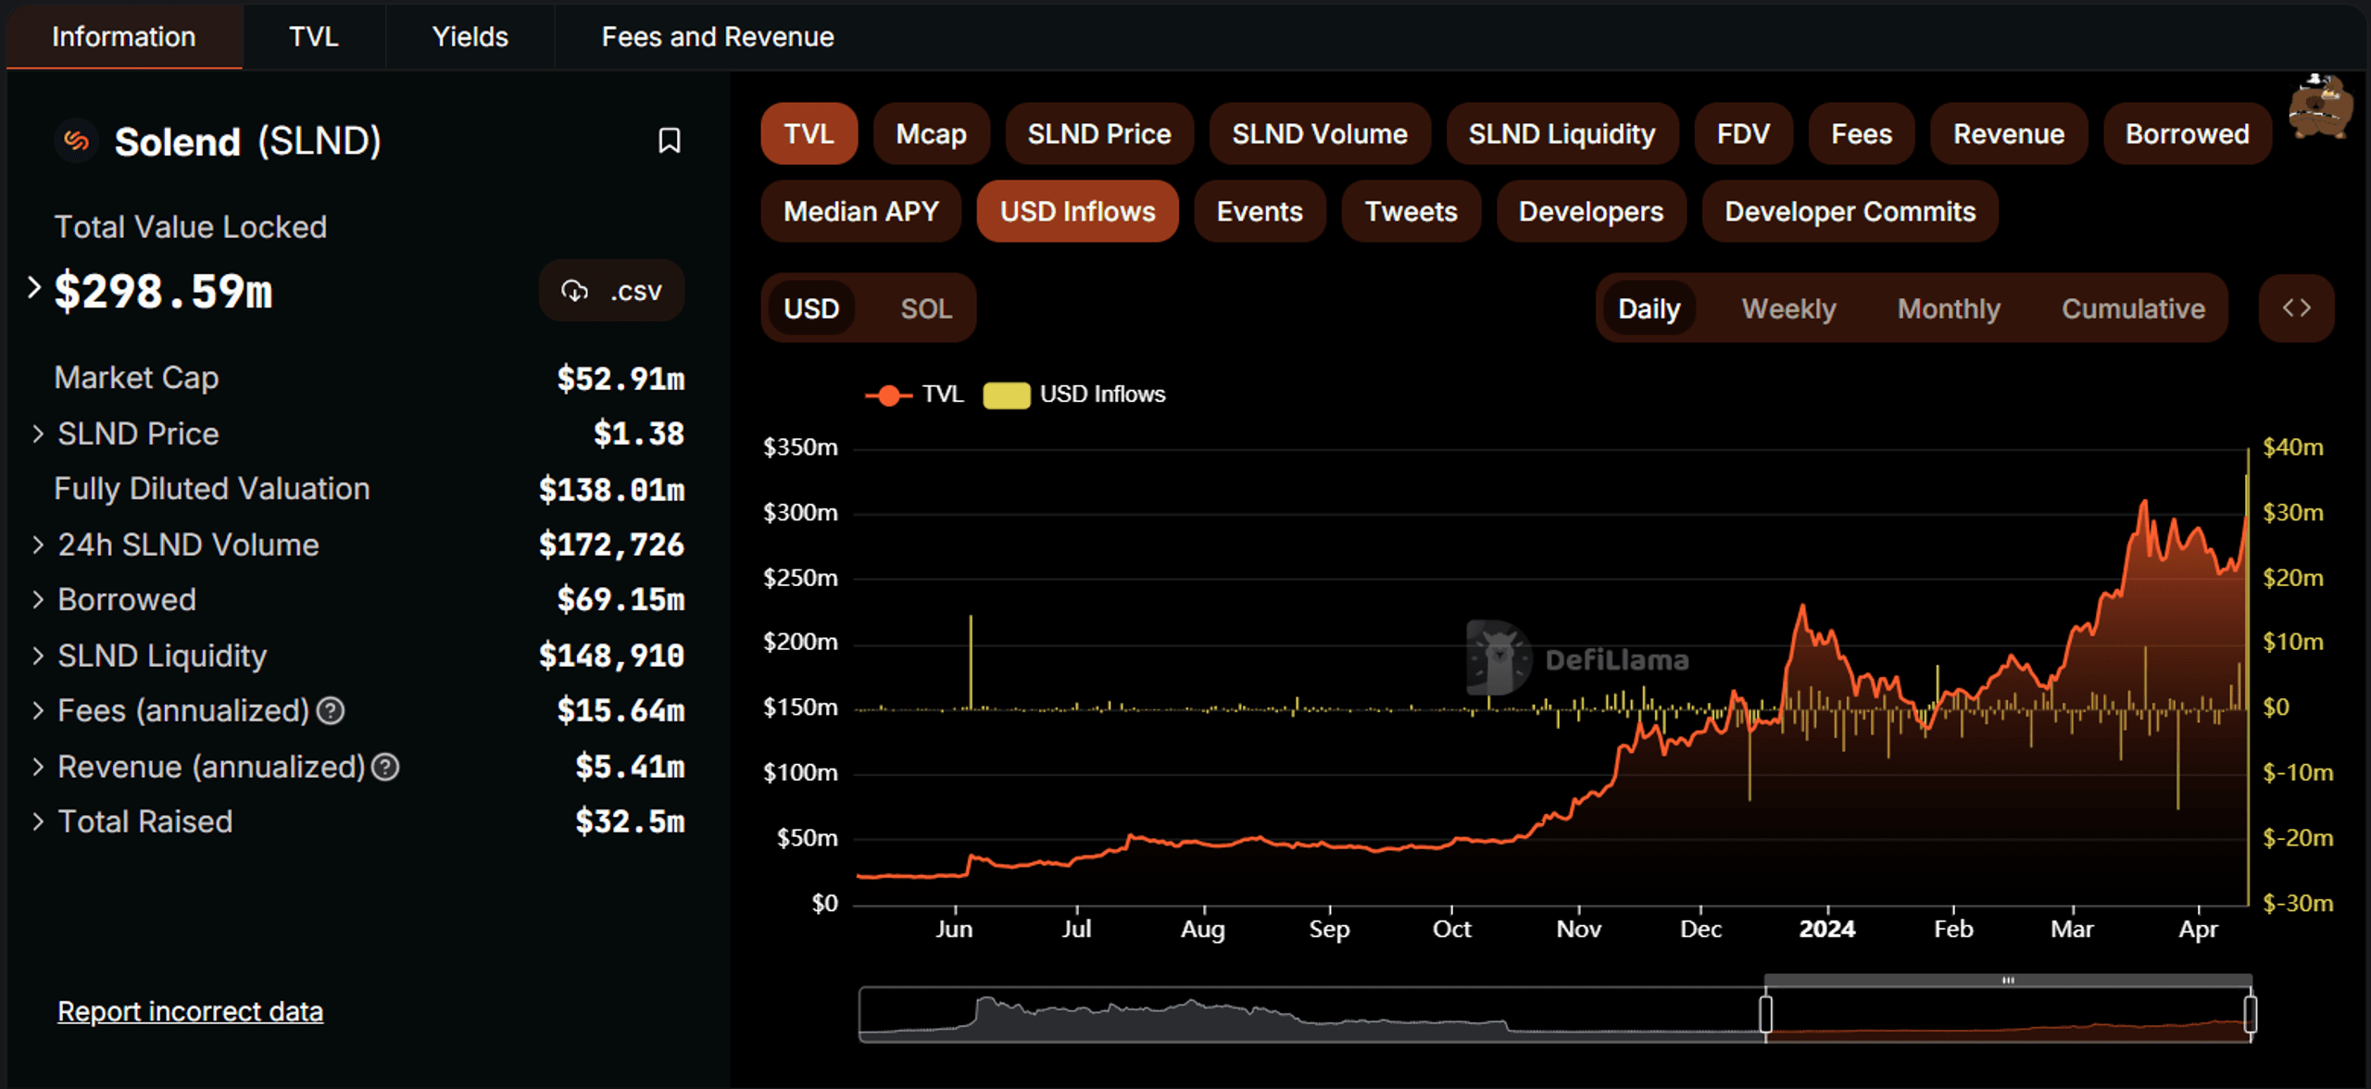Expand the Borrowed row
Viewport: 2371px width, 1089px height.
(x=38, y=600)
